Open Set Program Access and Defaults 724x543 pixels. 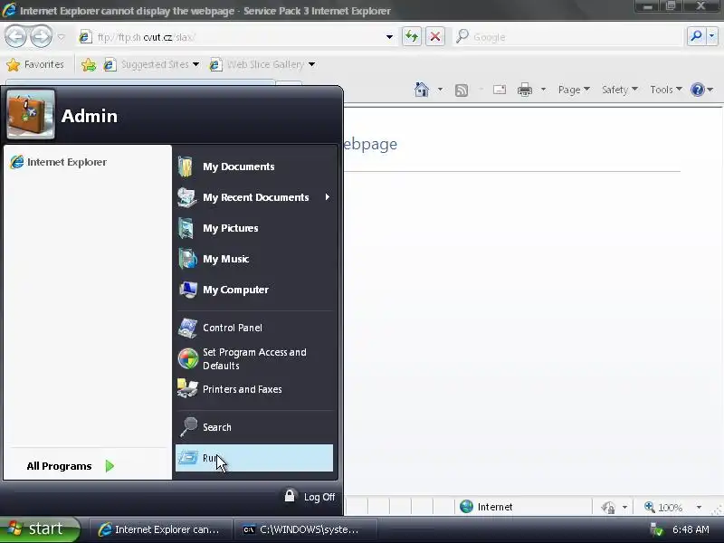coord(254,358)
